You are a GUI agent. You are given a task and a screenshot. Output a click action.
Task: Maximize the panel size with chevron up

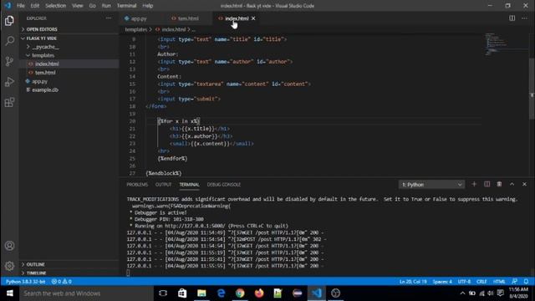(x=512, y=184)
